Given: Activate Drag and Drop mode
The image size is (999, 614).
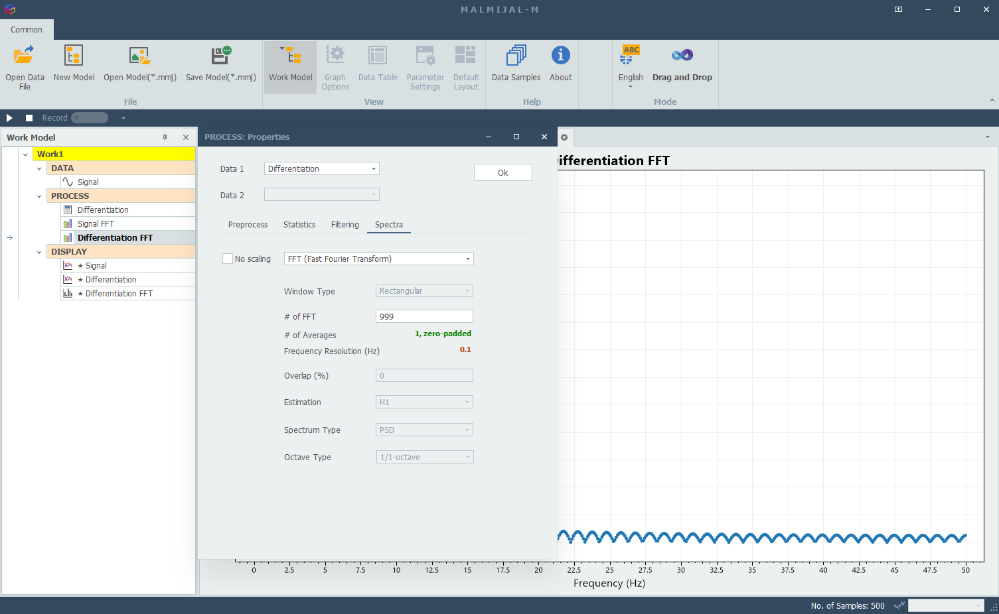Looking at the screenshot, I should click(682, 64).
